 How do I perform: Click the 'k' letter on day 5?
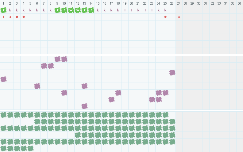(30, 10)
